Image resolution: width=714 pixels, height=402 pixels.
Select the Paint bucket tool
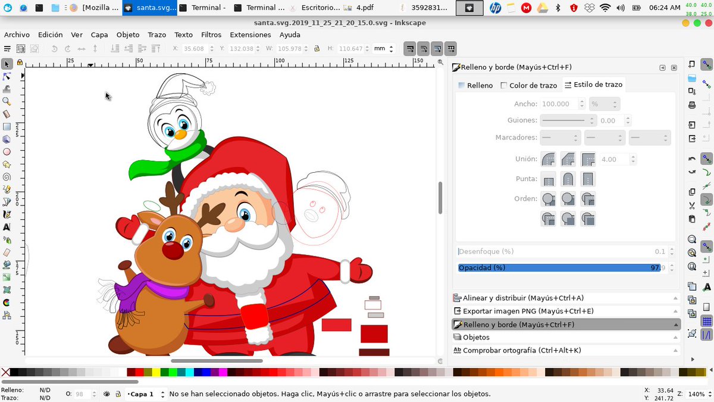(7, 264)
